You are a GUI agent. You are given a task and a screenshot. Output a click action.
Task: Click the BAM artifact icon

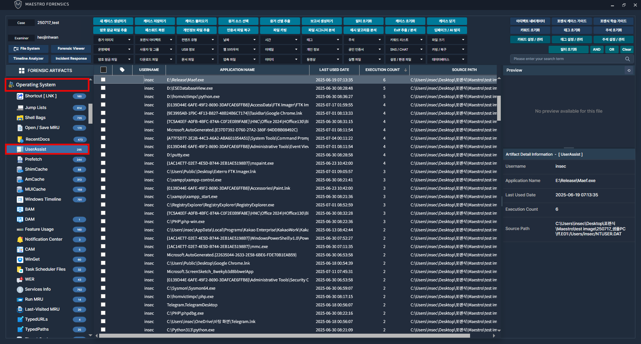pyautogui.click(x=20, y=209)
